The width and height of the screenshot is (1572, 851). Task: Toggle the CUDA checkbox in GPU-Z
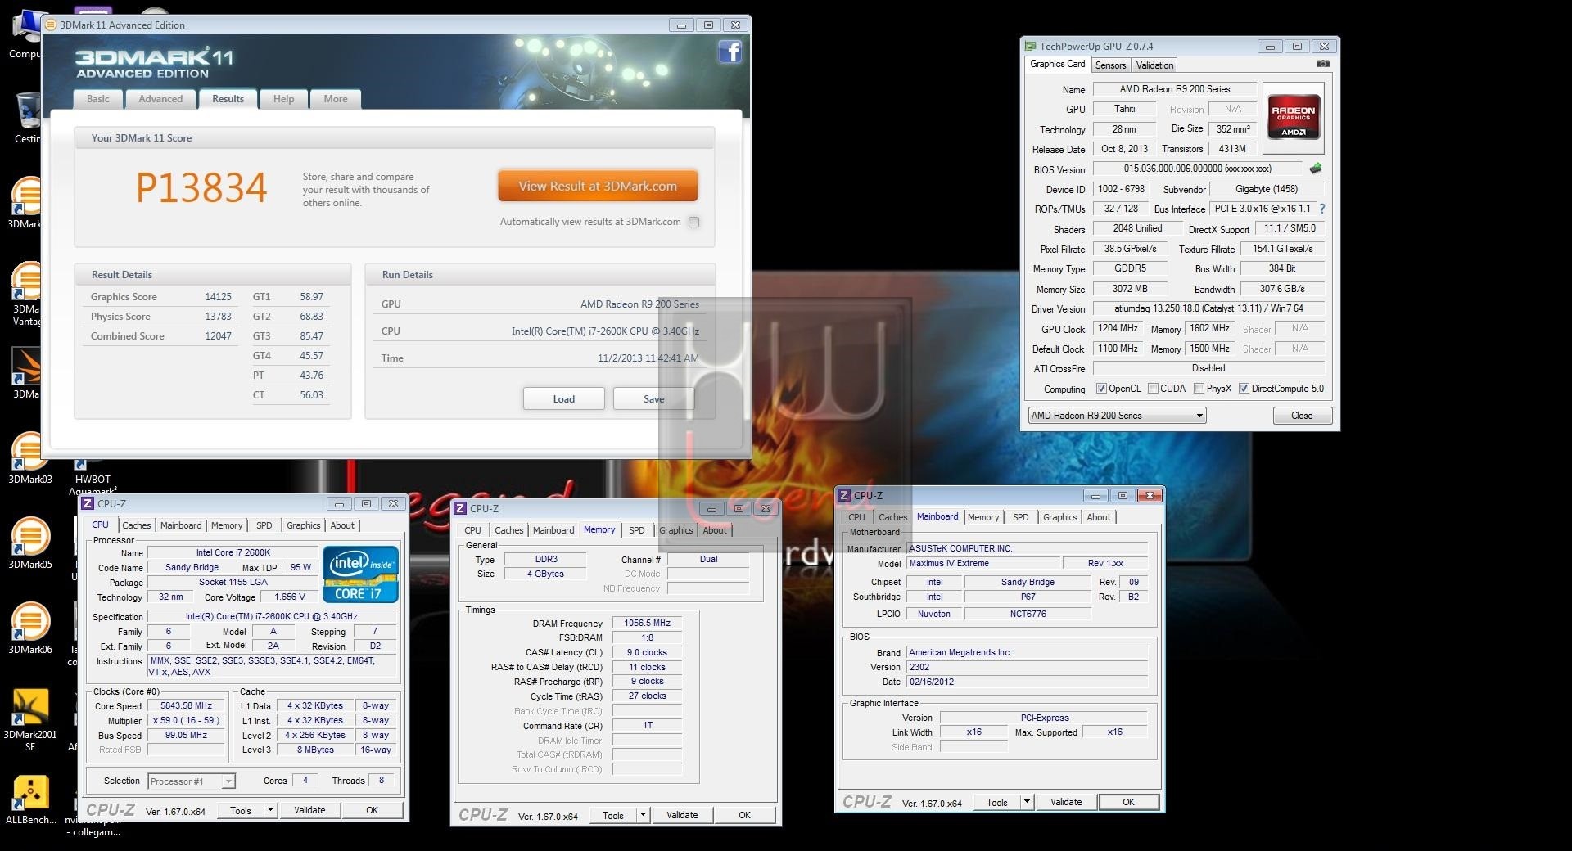[1153, 389]
